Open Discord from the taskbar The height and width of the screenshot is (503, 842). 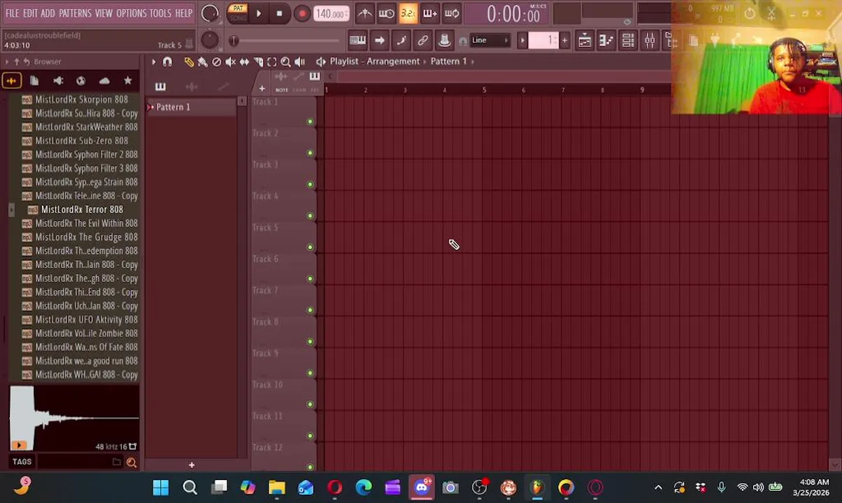(x=422, y=488)
